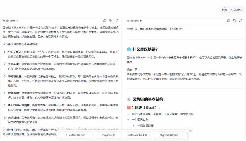The height and width of the screenshot is (141, 246).
Task: Regenerate Assistant A's response
Action: click(x=105, y=21)
